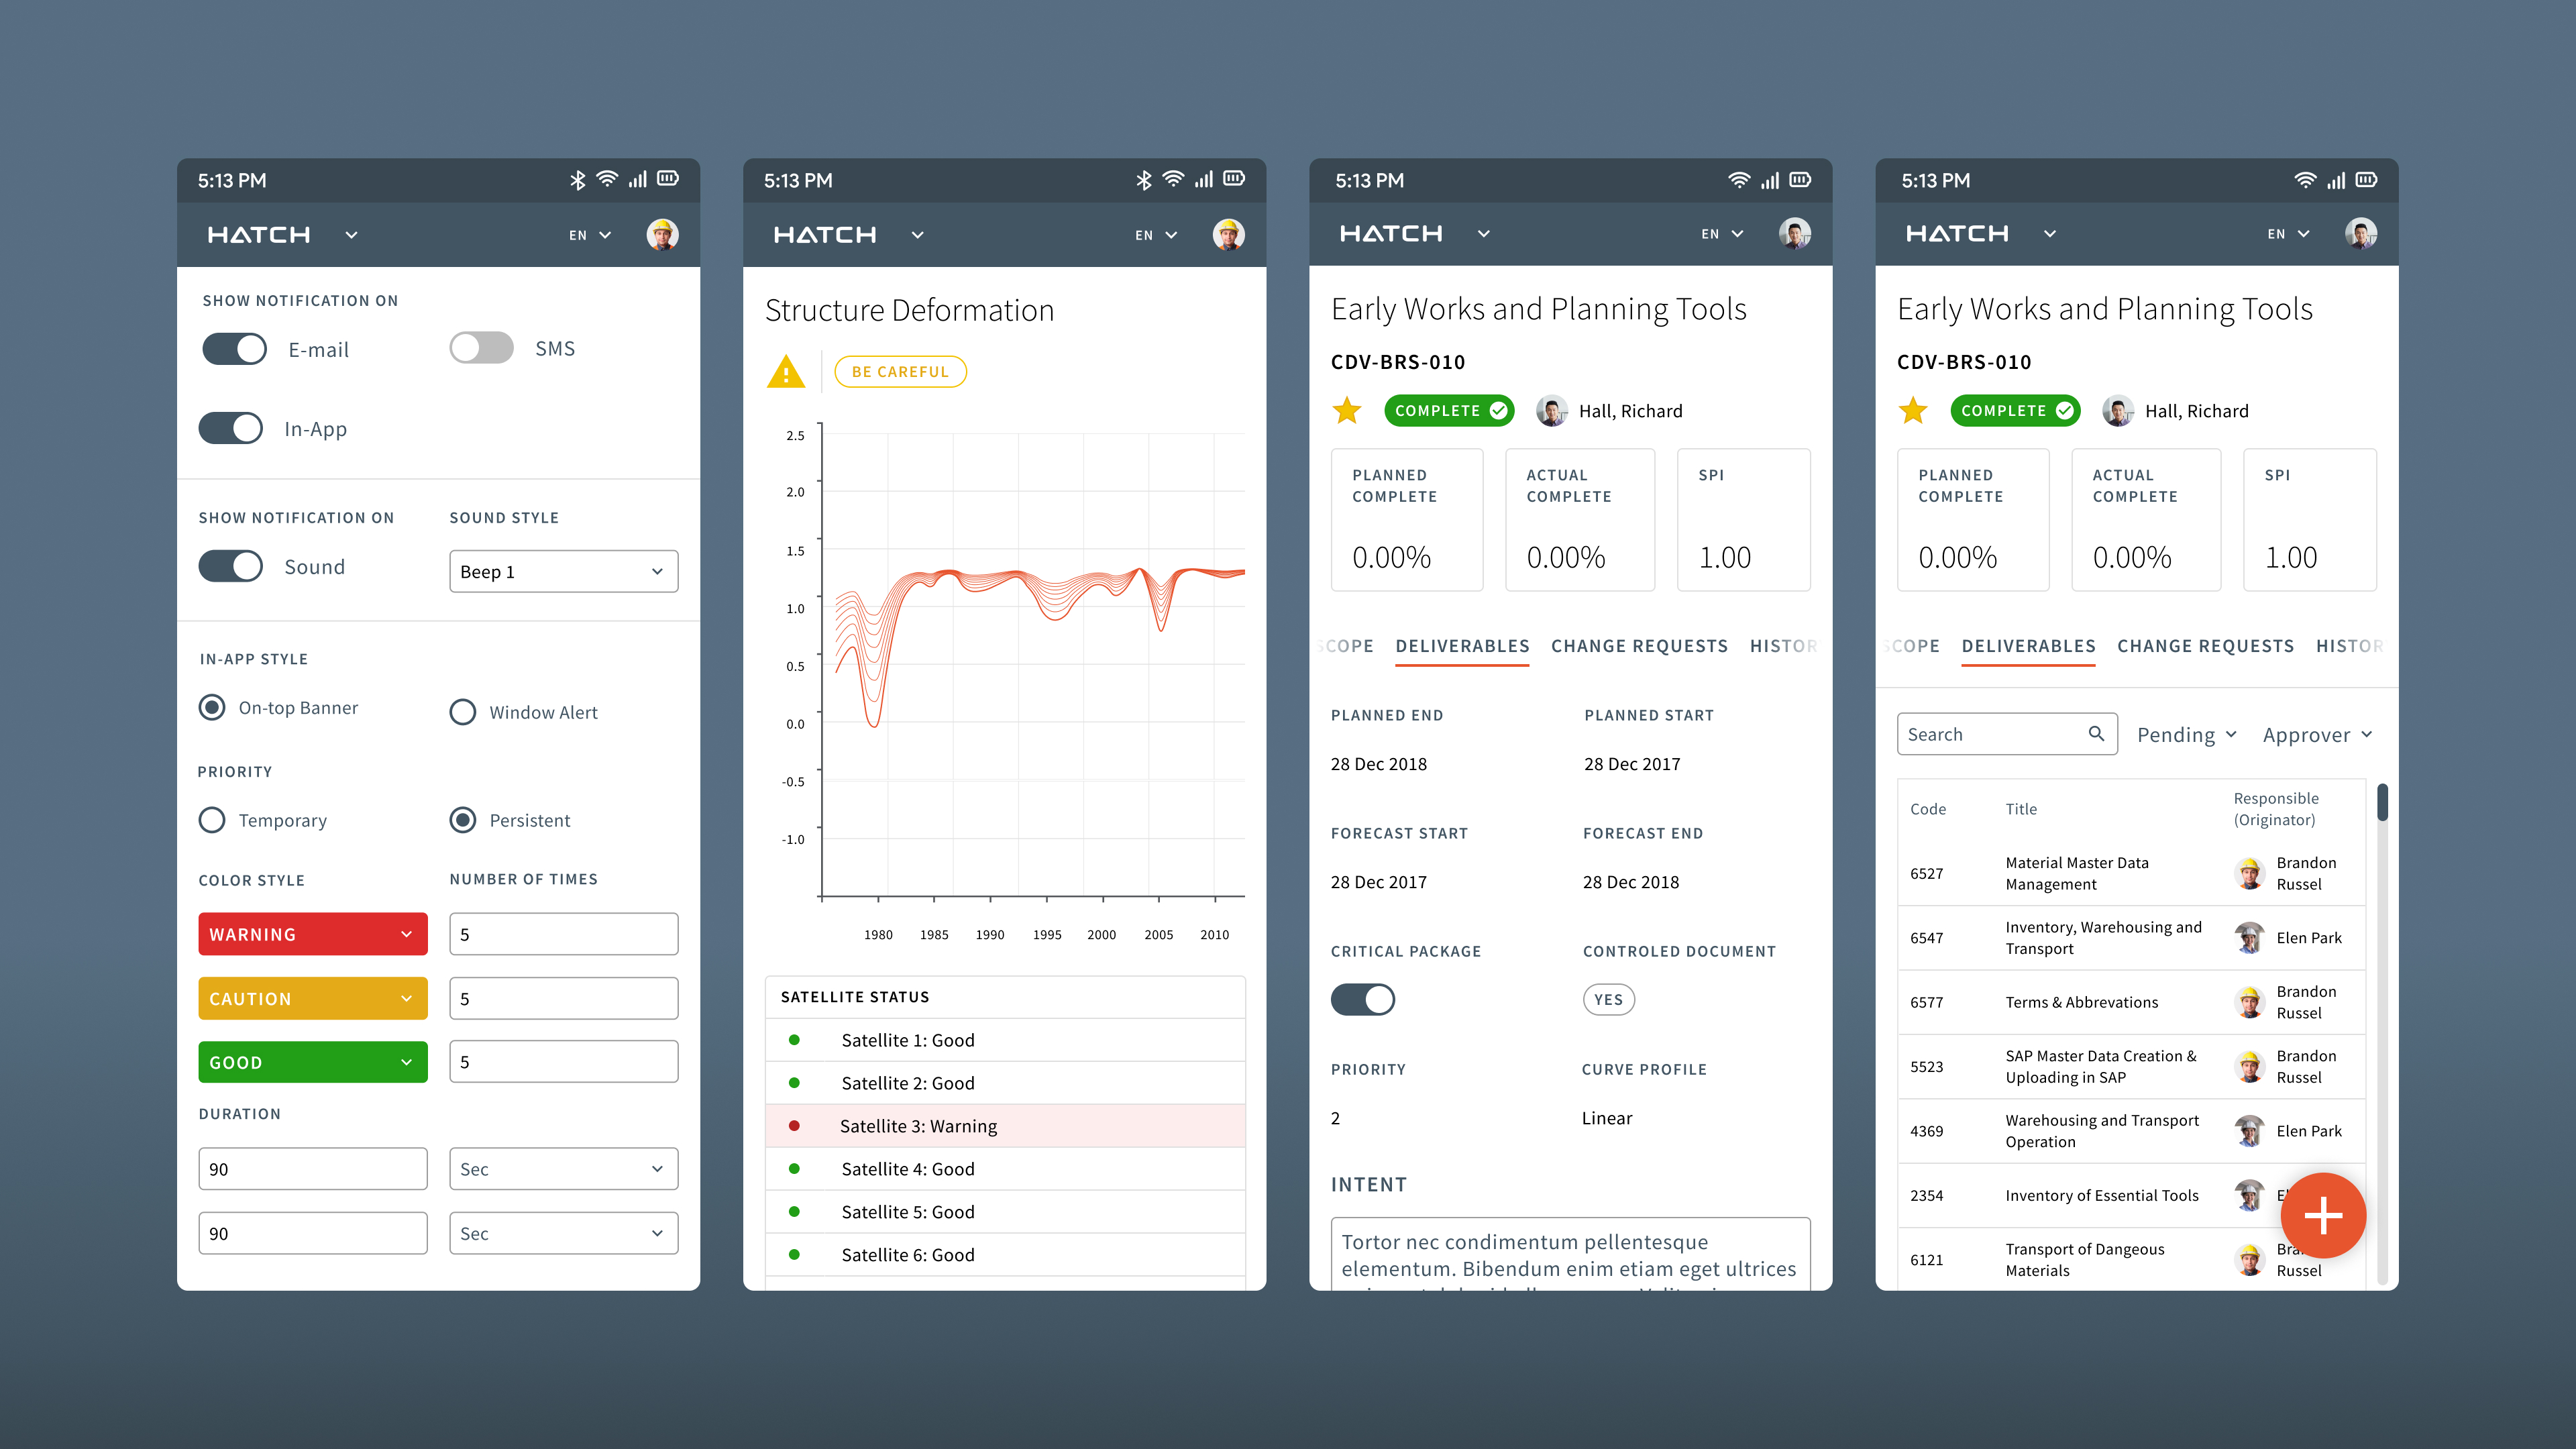This screenshot has width=2576, height=1449.
Task: Expand the Pending filter dropdown
Action: pos(2186,735)
